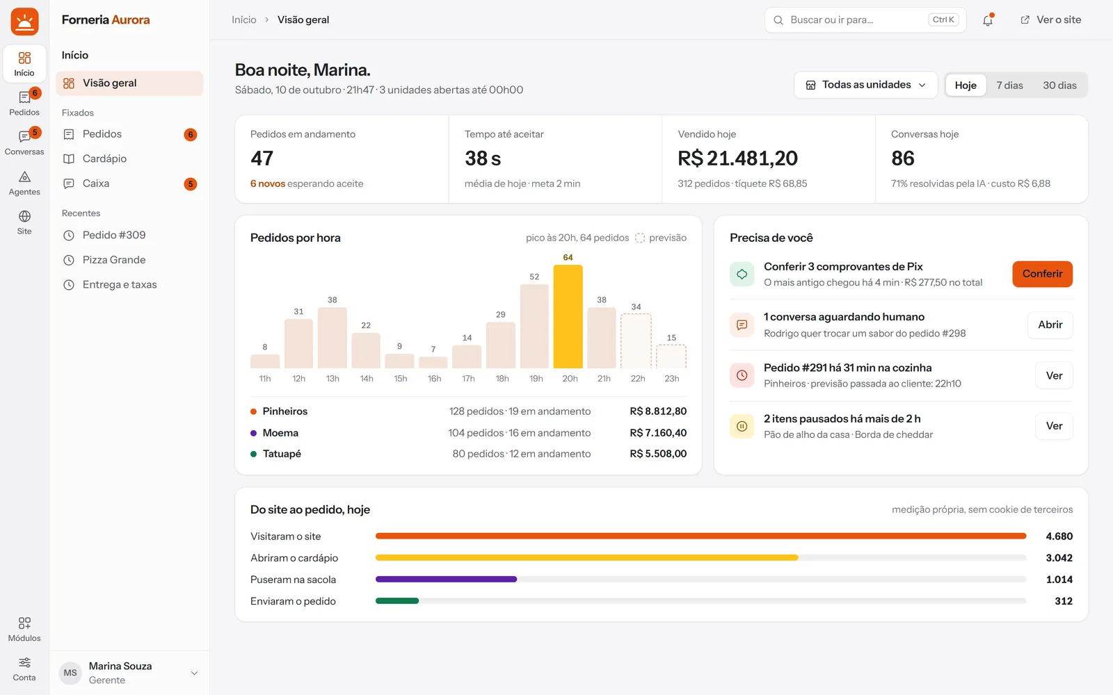Click the clock icon next to Entrega e taxas
The height and width of the screenshot is (695, 1113).
tap(69, 285)
